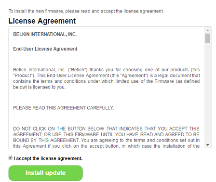The image size is (216, 182).
Task: Click the 'End-User License Agreement' subtitle
Action: [x=45, y=49]
